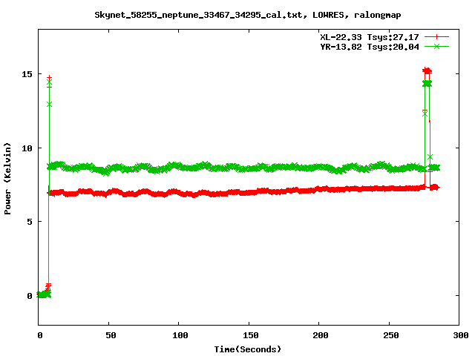Click the y-axis tick label 10

pos(27,148)
